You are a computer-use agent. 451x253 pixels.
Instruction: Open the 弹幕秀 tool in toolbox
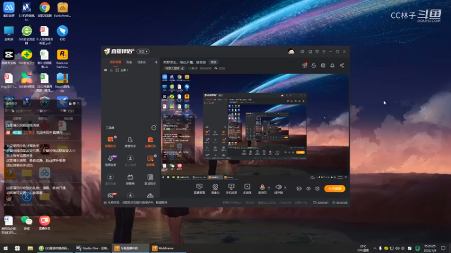130,179
